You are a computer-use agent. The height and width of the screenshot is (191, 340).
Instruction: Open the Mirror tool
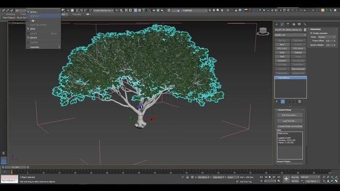tap(117, 10)
